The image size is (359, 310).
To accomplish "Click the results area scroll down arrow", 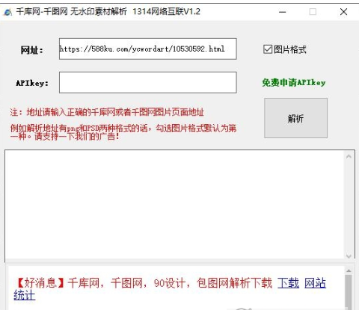I will 349,255.
